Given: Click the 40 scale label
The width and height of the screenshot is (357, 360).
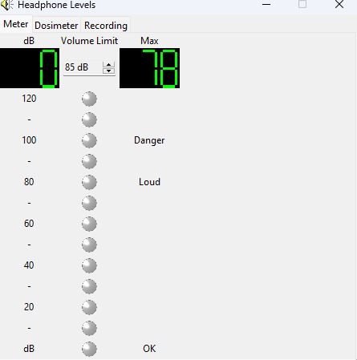Looking at the screenshot, I should (x=29, y=265).
